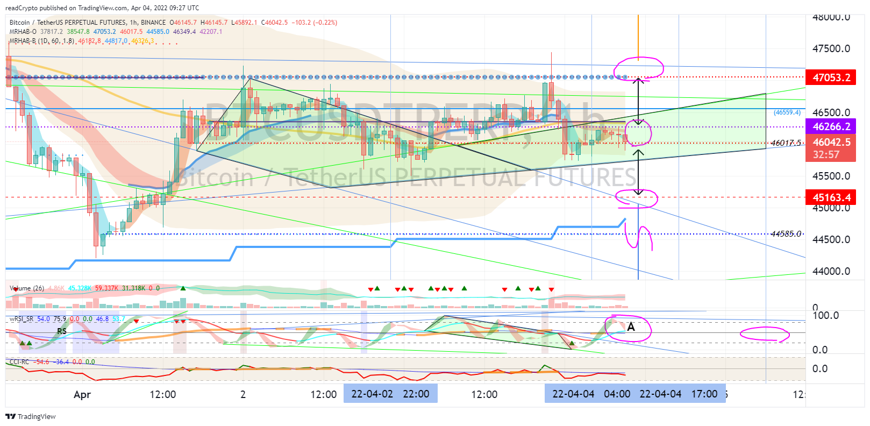Click the 'Apr' label on time axis
The width and height of the screenshot is (870, 426).
(82, 394)
